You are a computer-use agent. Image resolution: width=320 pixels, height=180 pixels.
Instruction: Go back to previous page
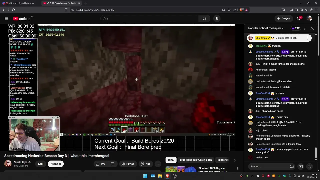click(3, 10)
